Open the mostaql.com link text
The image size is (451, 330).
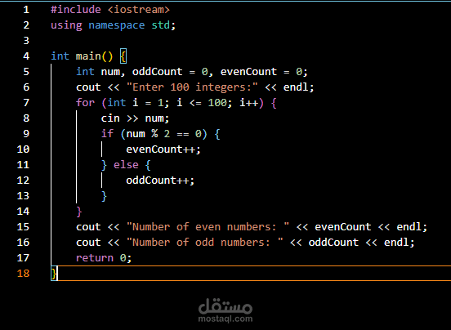coord(225,319)
